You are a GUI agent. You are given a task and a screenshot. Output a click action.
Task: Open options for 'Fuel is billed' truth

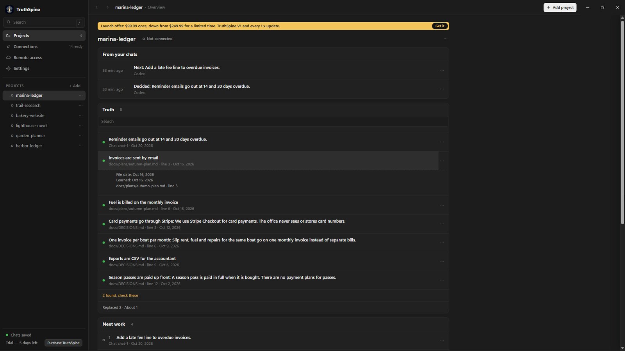442,205
